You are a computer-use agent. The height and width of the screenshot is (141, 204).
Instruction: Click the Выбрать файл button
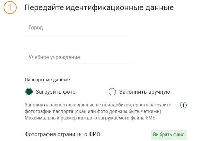pos(169,134)
